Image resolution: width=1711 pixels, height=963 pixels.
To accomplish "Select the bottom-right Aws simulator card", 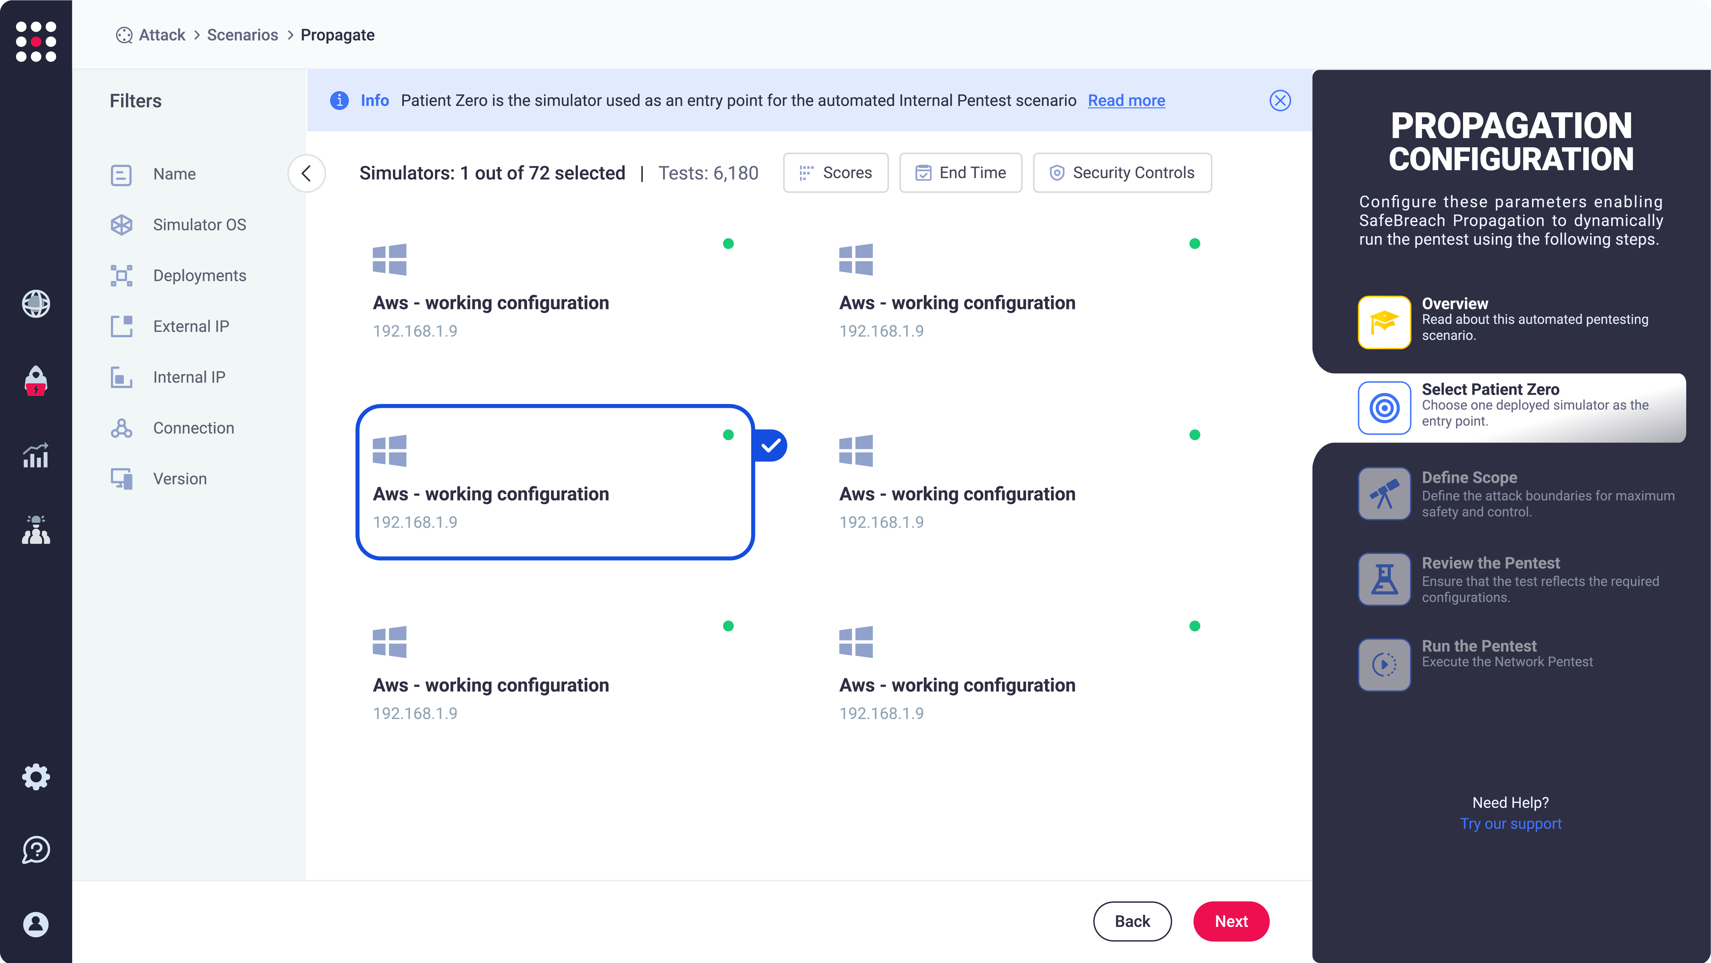I will point(1022,673).
